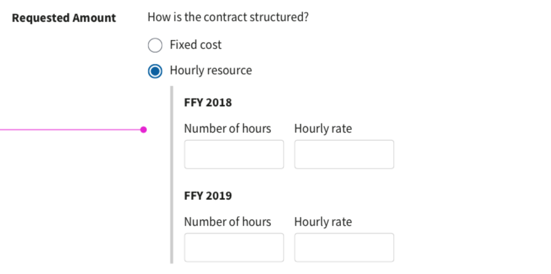Click the FFY 2019 heading
This screenshot has height=274, width=551.
pyautogui.click(x=208, y=196)
